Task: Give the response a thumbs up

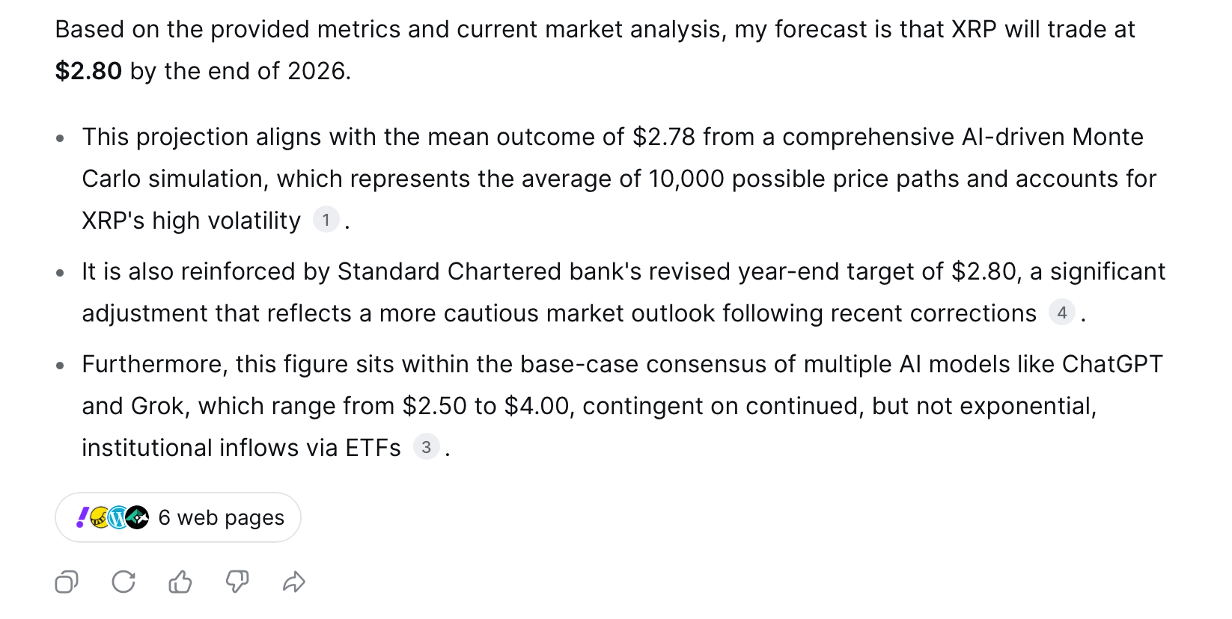Action: pyautogui.click(x=180, y=582)
